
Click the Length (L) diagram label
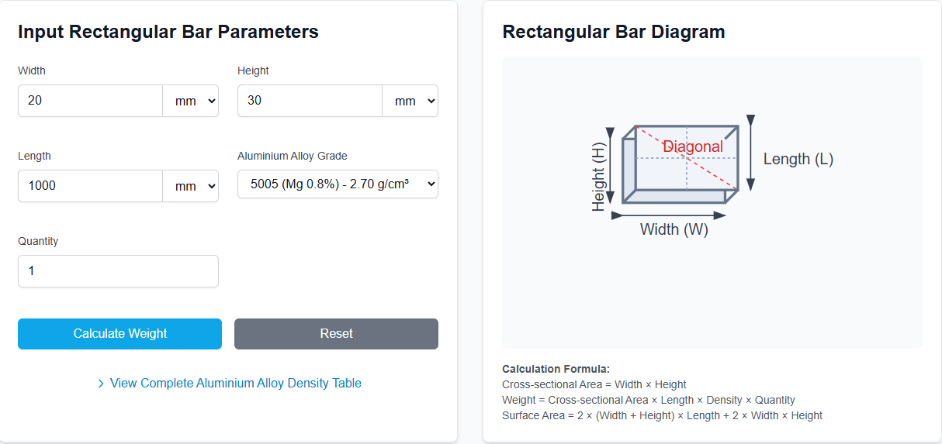tap(798, 159)
